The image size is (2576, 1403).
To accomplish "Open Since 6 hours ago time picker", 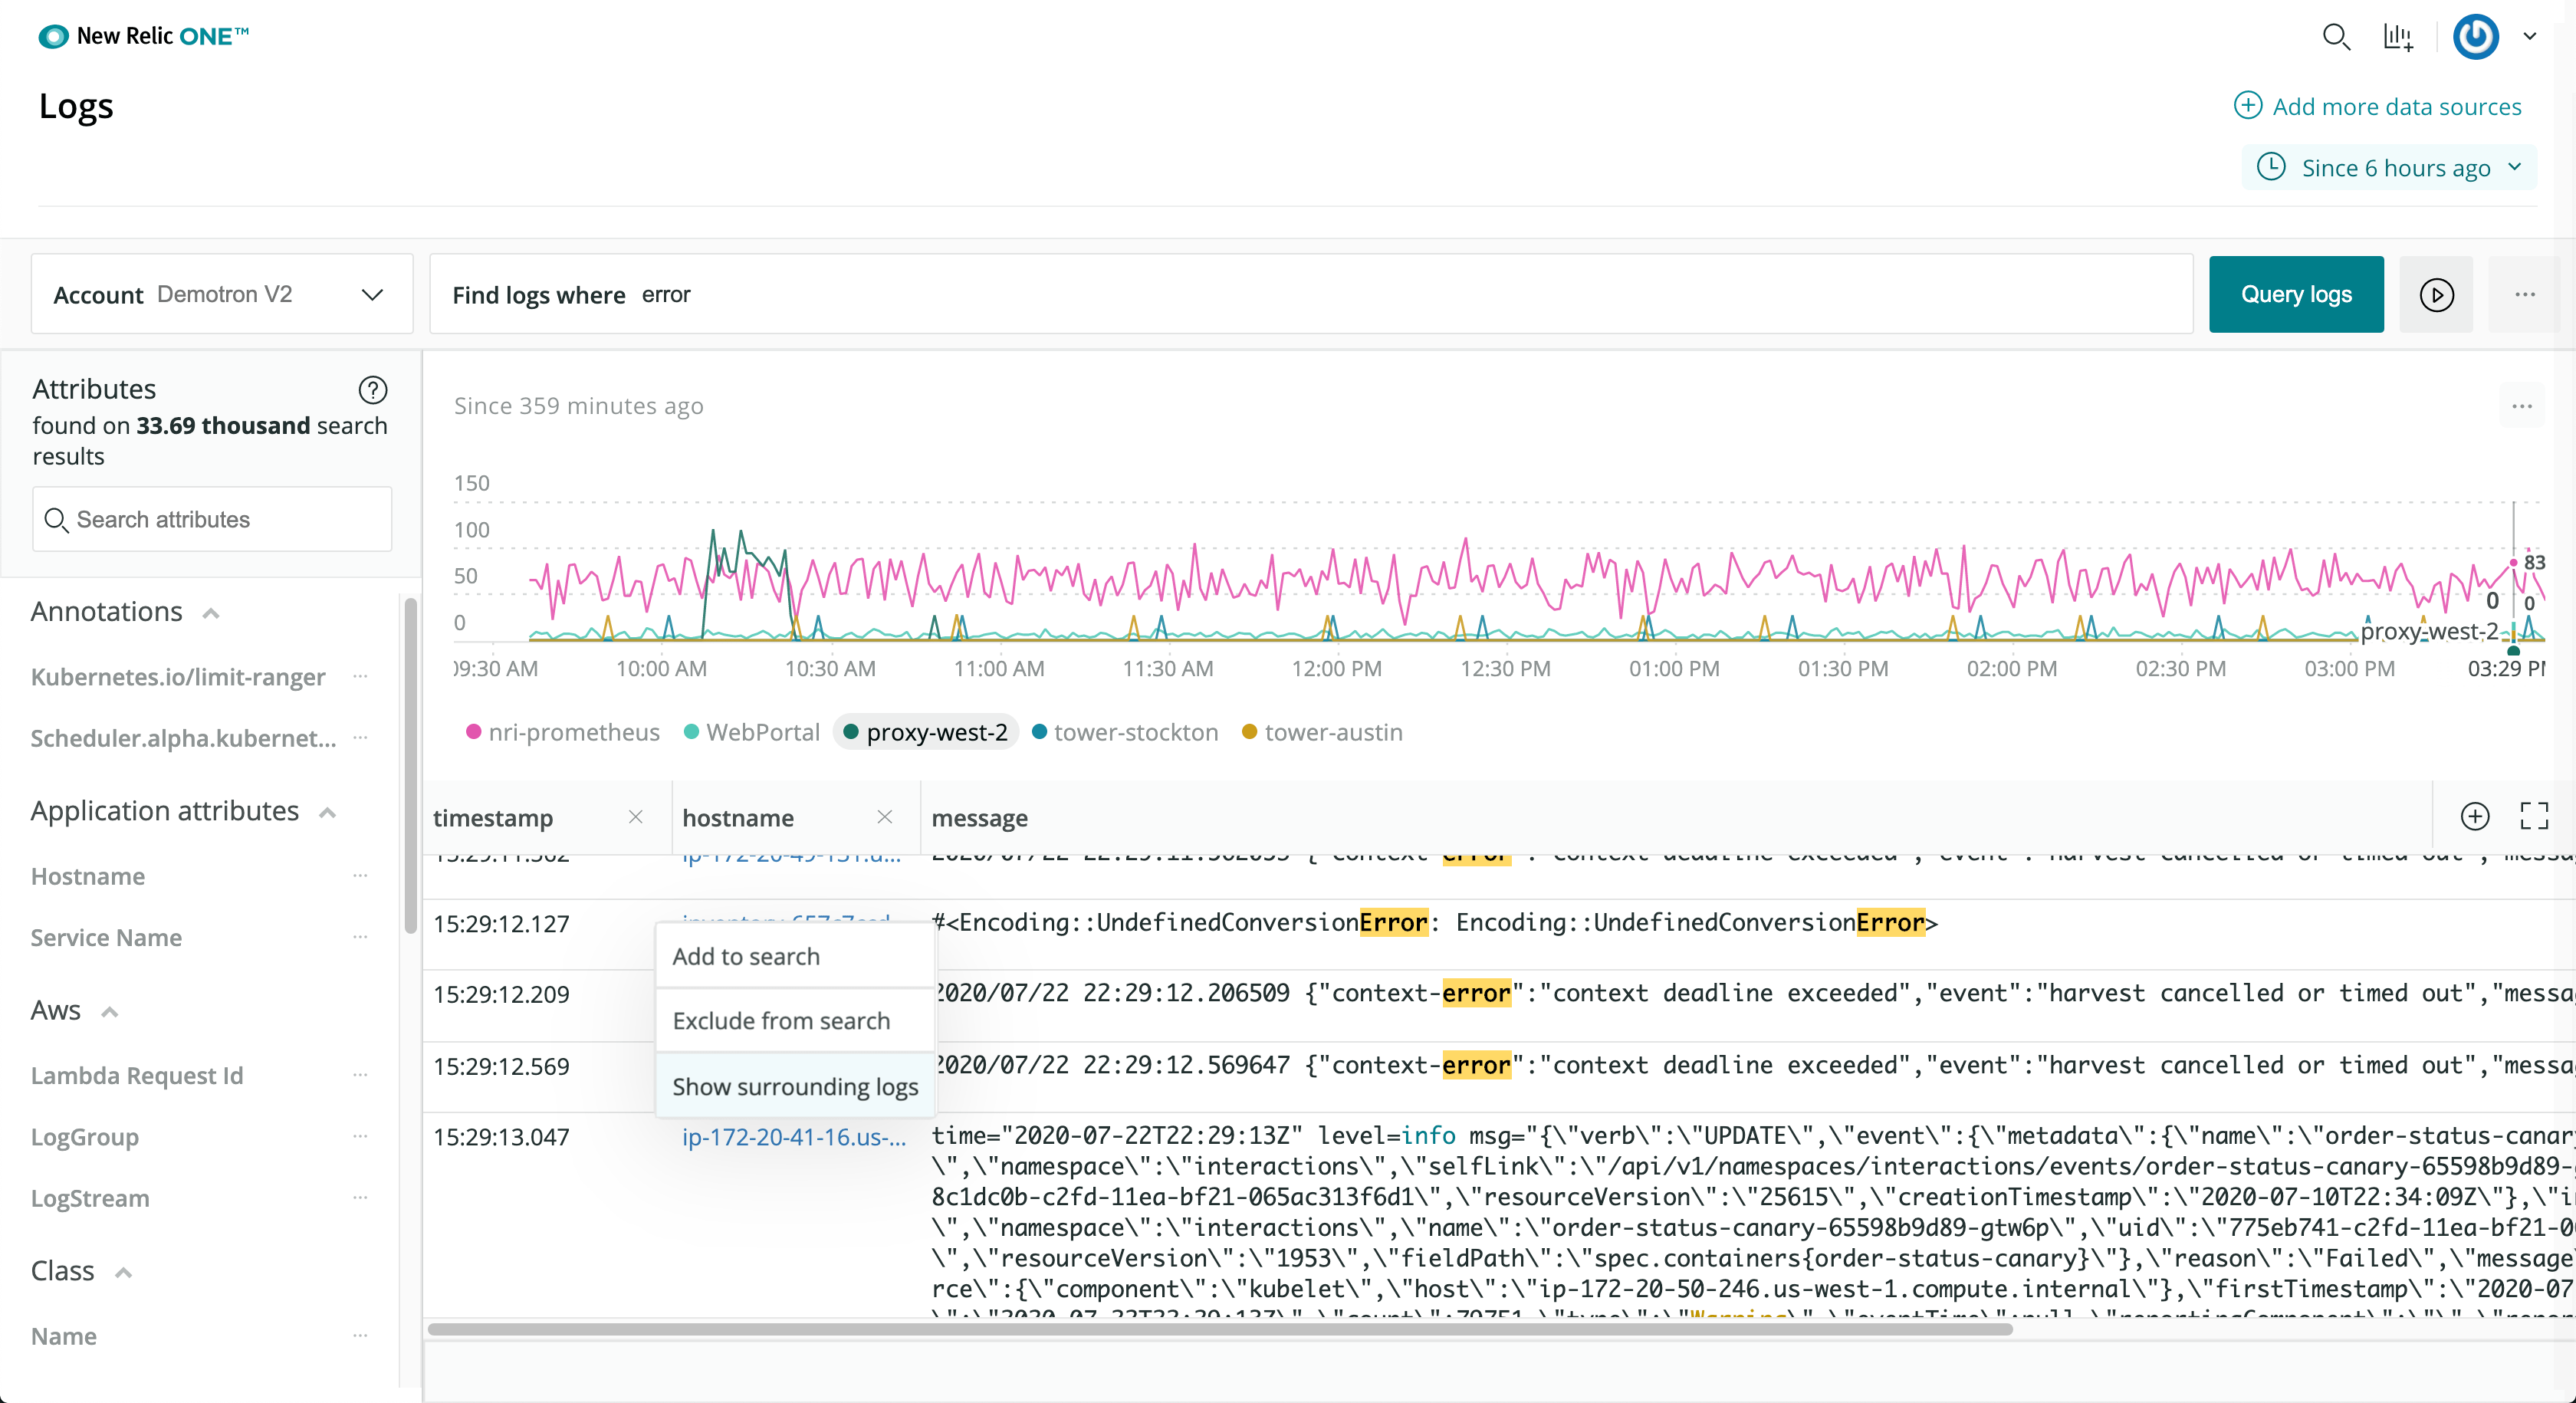I will click(2389, 167).
